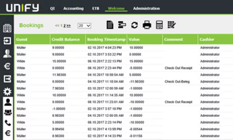The width and height of the screenshot is (233, 140).
Task: Print the bookings with printer icon
Action: point(147,25)
